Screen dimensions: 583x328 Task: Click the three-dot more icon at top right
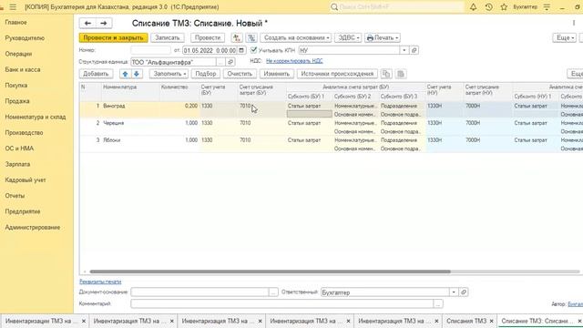pos(574,23)
